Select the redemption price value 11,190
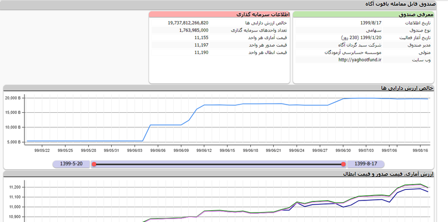Screen dimensions: 448x222 coord(201,53)
